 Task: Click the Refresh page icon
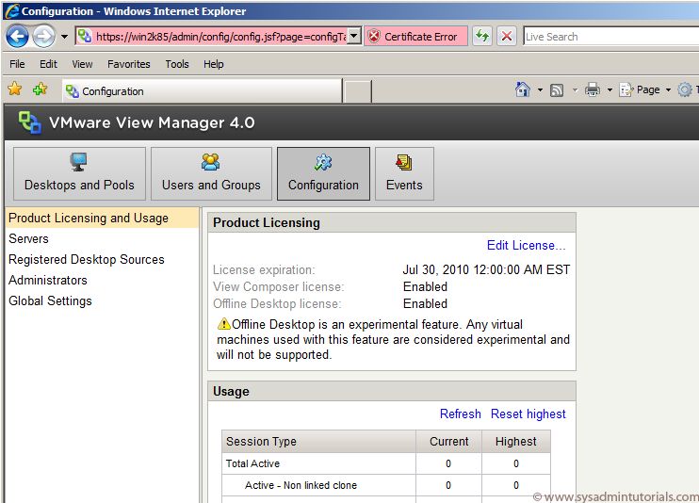482,36
